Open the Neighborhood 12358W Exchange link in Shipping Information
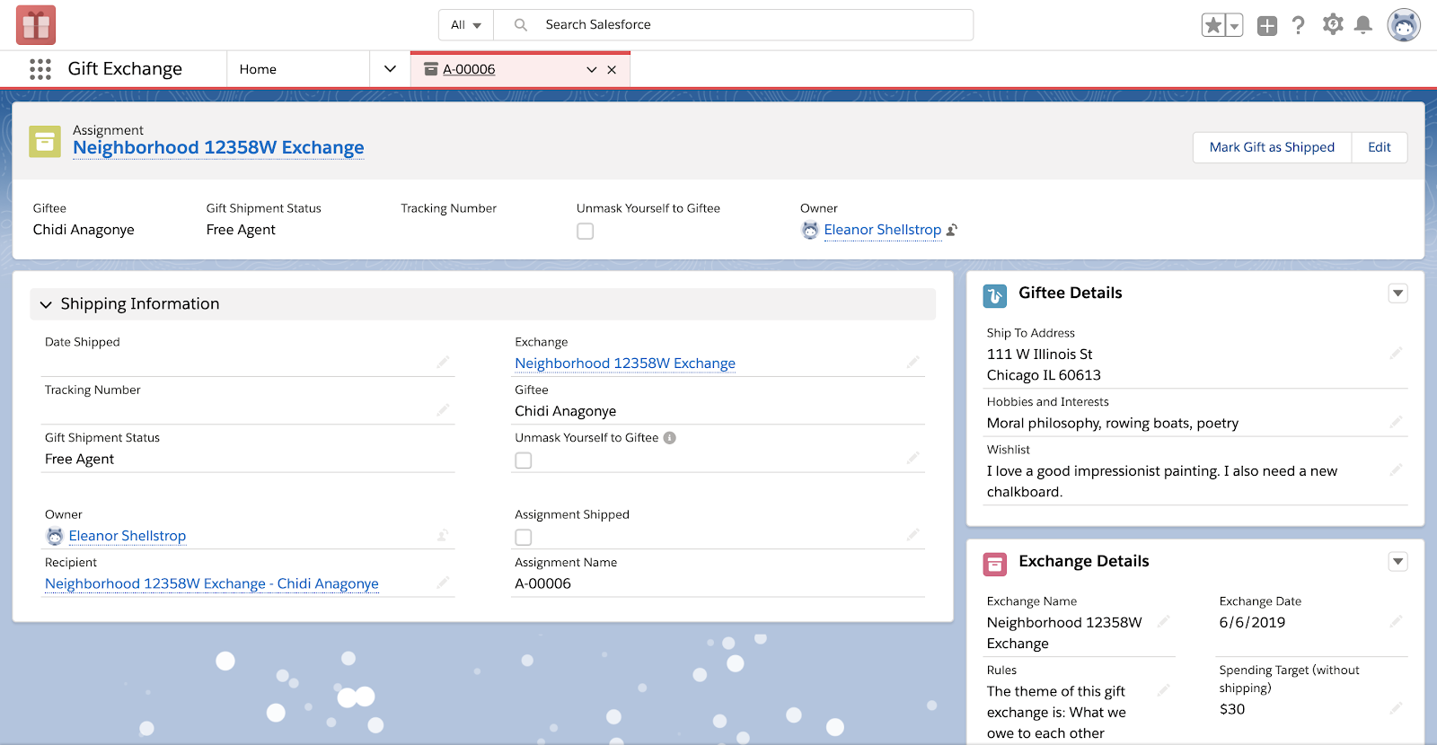 [x=625, y=364]
